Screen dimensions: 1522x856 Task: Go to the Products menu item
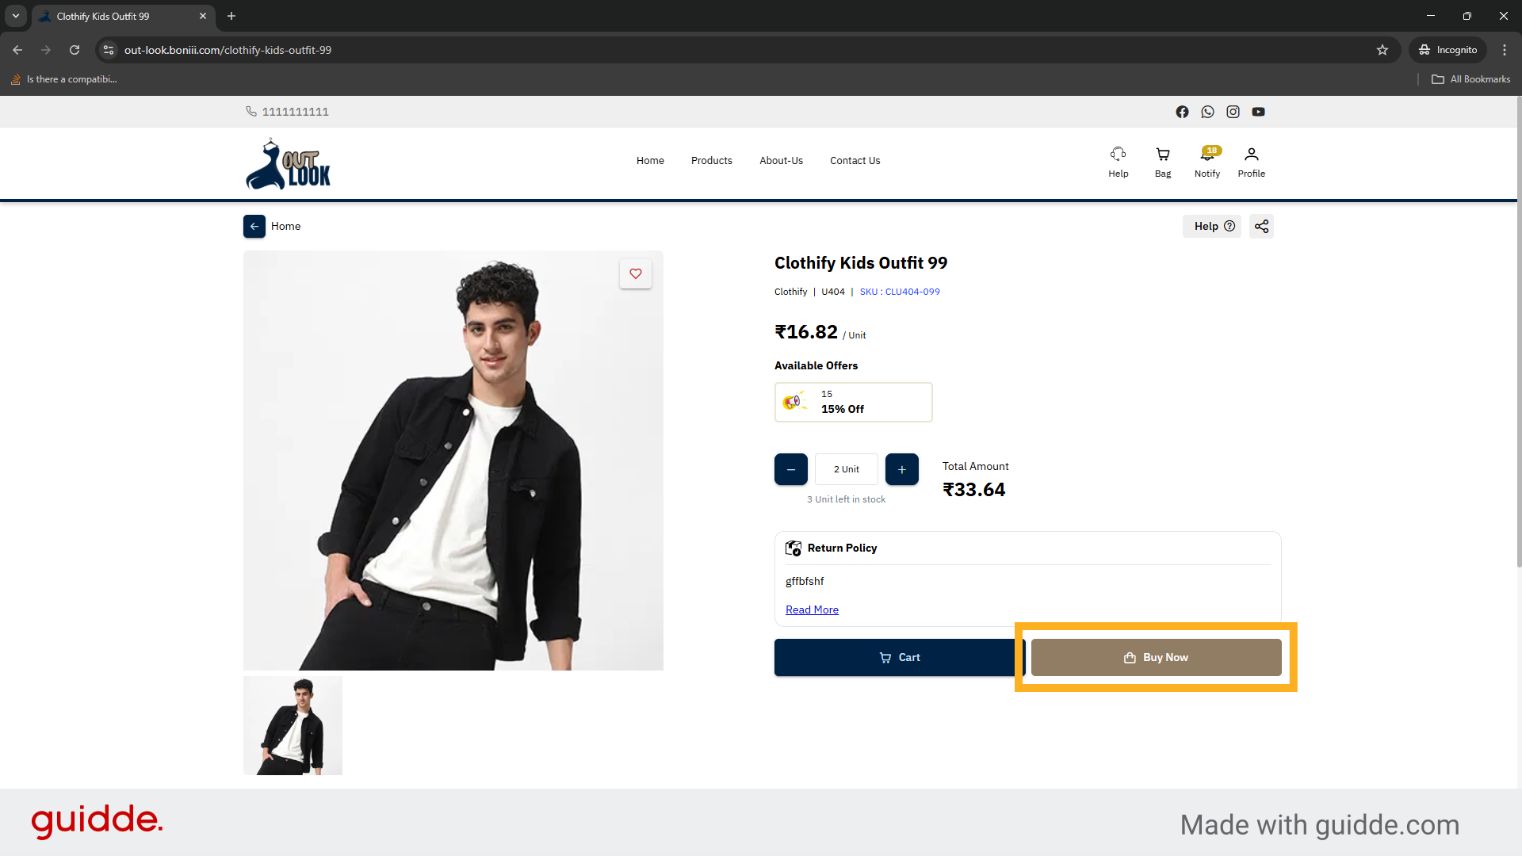pos(711,161)
